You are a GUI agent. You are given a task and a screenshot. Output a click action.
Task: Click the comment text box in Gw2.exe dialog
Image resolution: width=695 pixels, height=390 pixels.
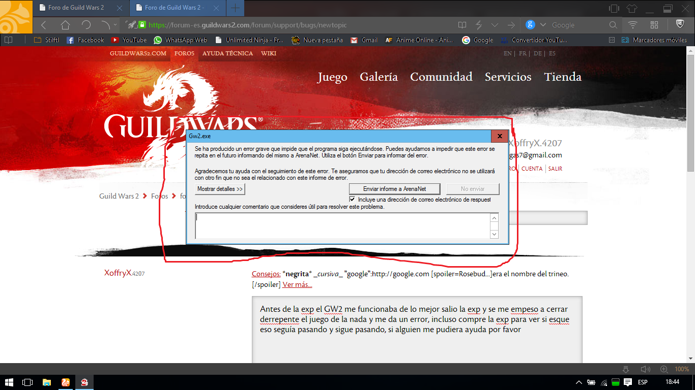point(342,225)
